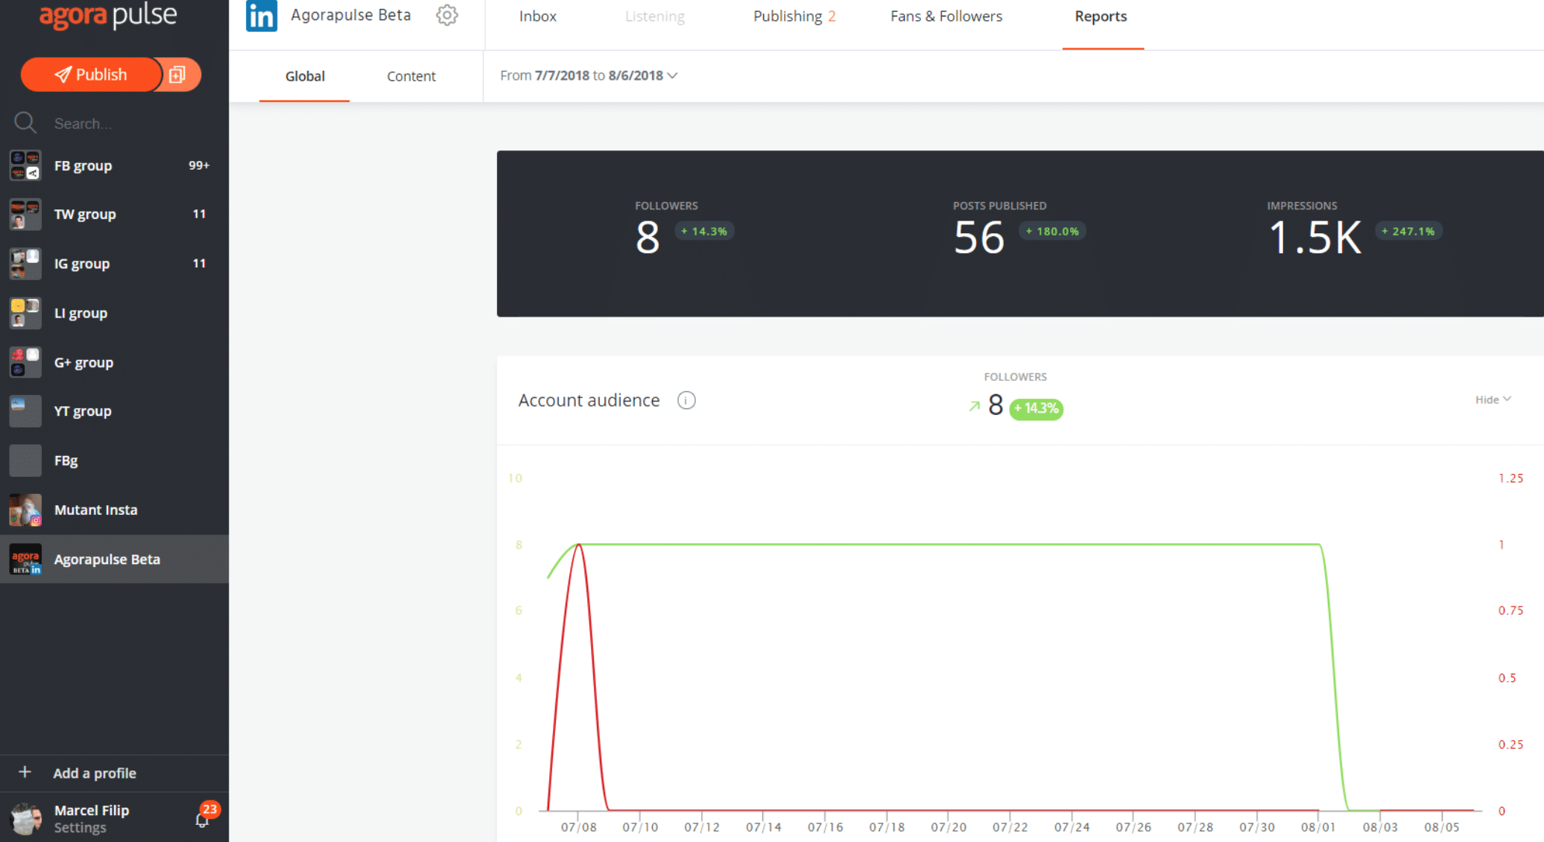Viewport: 1544px width, 842px height.
Task: Open the notifications bell icon
Action: pos(201,821)
